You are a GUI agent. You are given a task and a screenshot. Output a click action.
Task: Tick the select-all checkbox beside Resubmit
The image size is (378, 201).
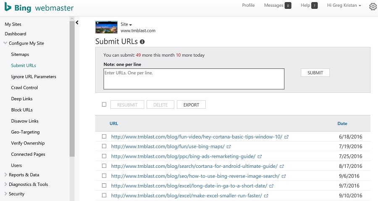[x=104, y=104]
